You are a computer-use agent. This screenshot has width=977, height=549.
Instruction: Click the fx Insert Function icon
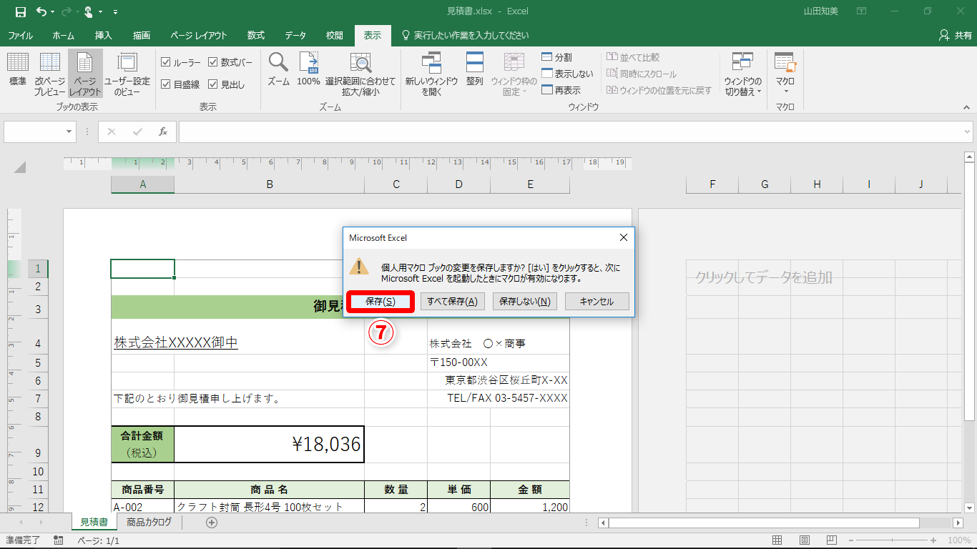click(x=163, y=132)
